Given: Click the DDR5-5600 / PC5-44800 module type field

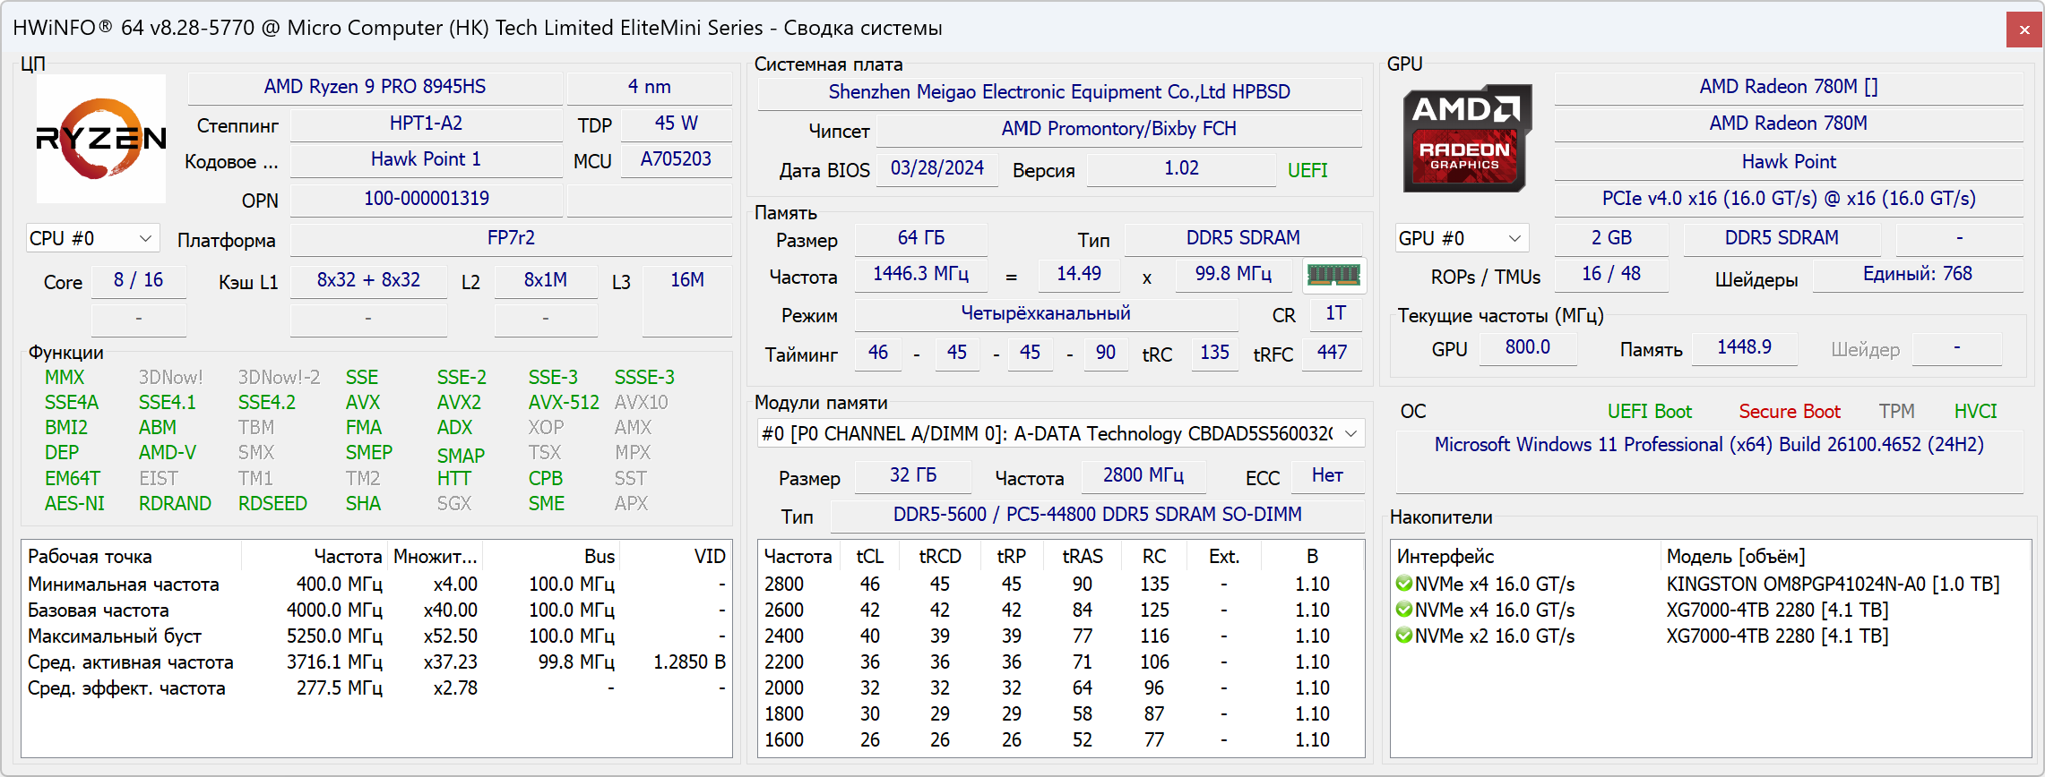Looking at the screenshot, I should (1098, 515).
